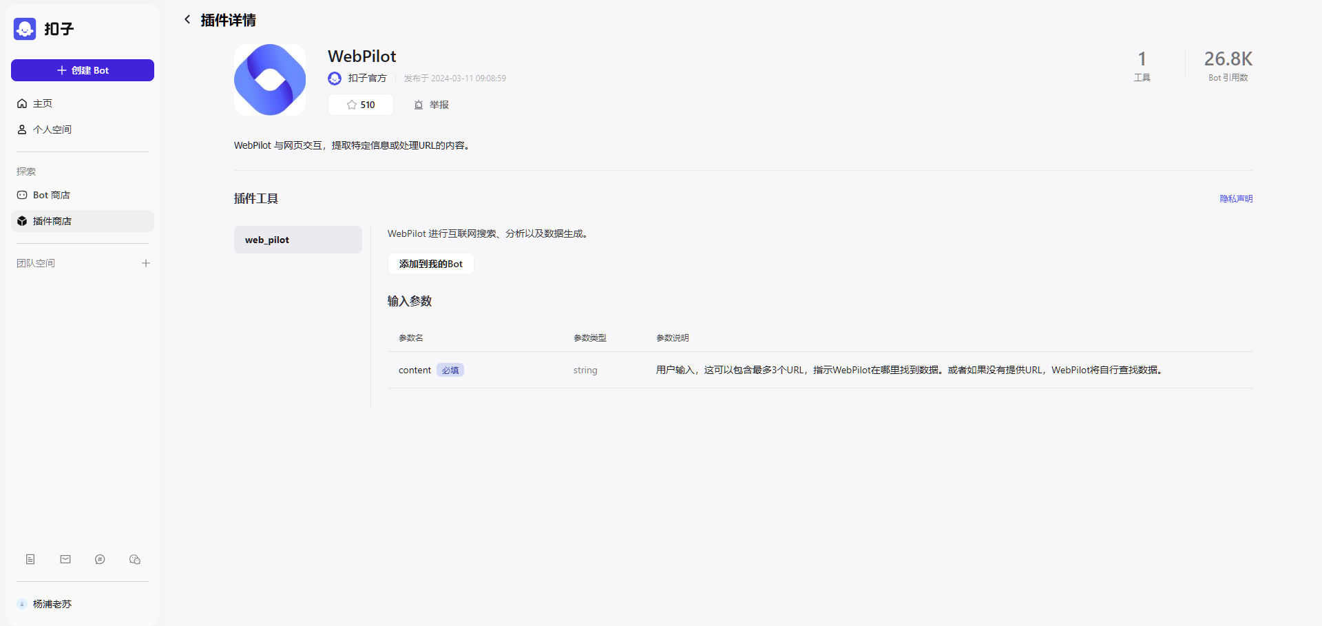Open Bot 商店 in the sidebar

[83, 195]
